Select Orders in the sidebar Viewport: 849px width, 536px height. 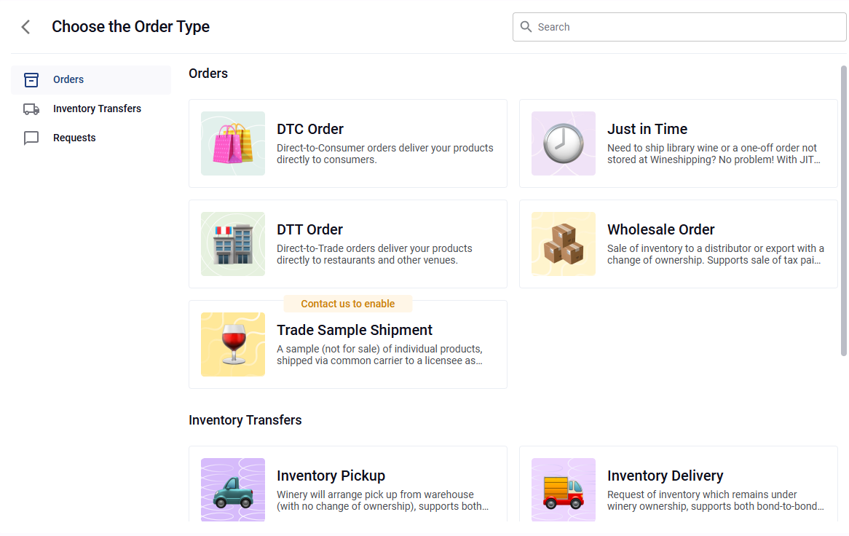pyautogui.click(x=68, y=80)
